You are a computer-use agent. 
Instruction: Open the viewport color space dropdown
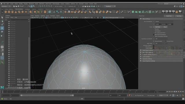point(114,18)
